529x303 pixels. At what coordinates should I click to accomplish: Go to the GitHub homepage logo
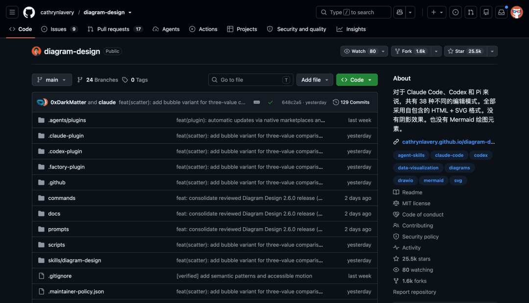(29, 12)
